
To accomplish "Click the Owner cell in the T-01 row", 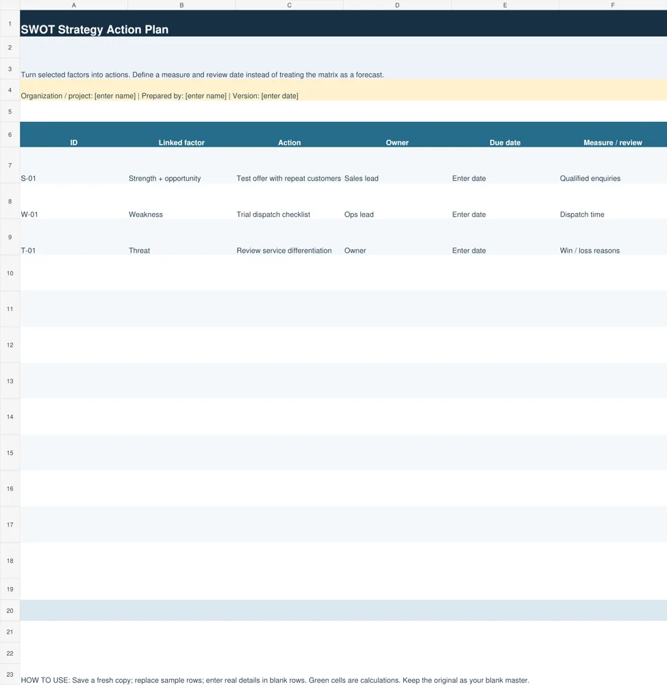I will [x=397, y=237].
